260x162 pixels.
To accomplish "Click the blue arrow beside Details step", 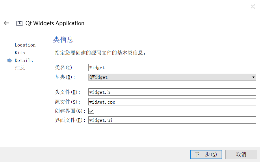I will point(10,60).
